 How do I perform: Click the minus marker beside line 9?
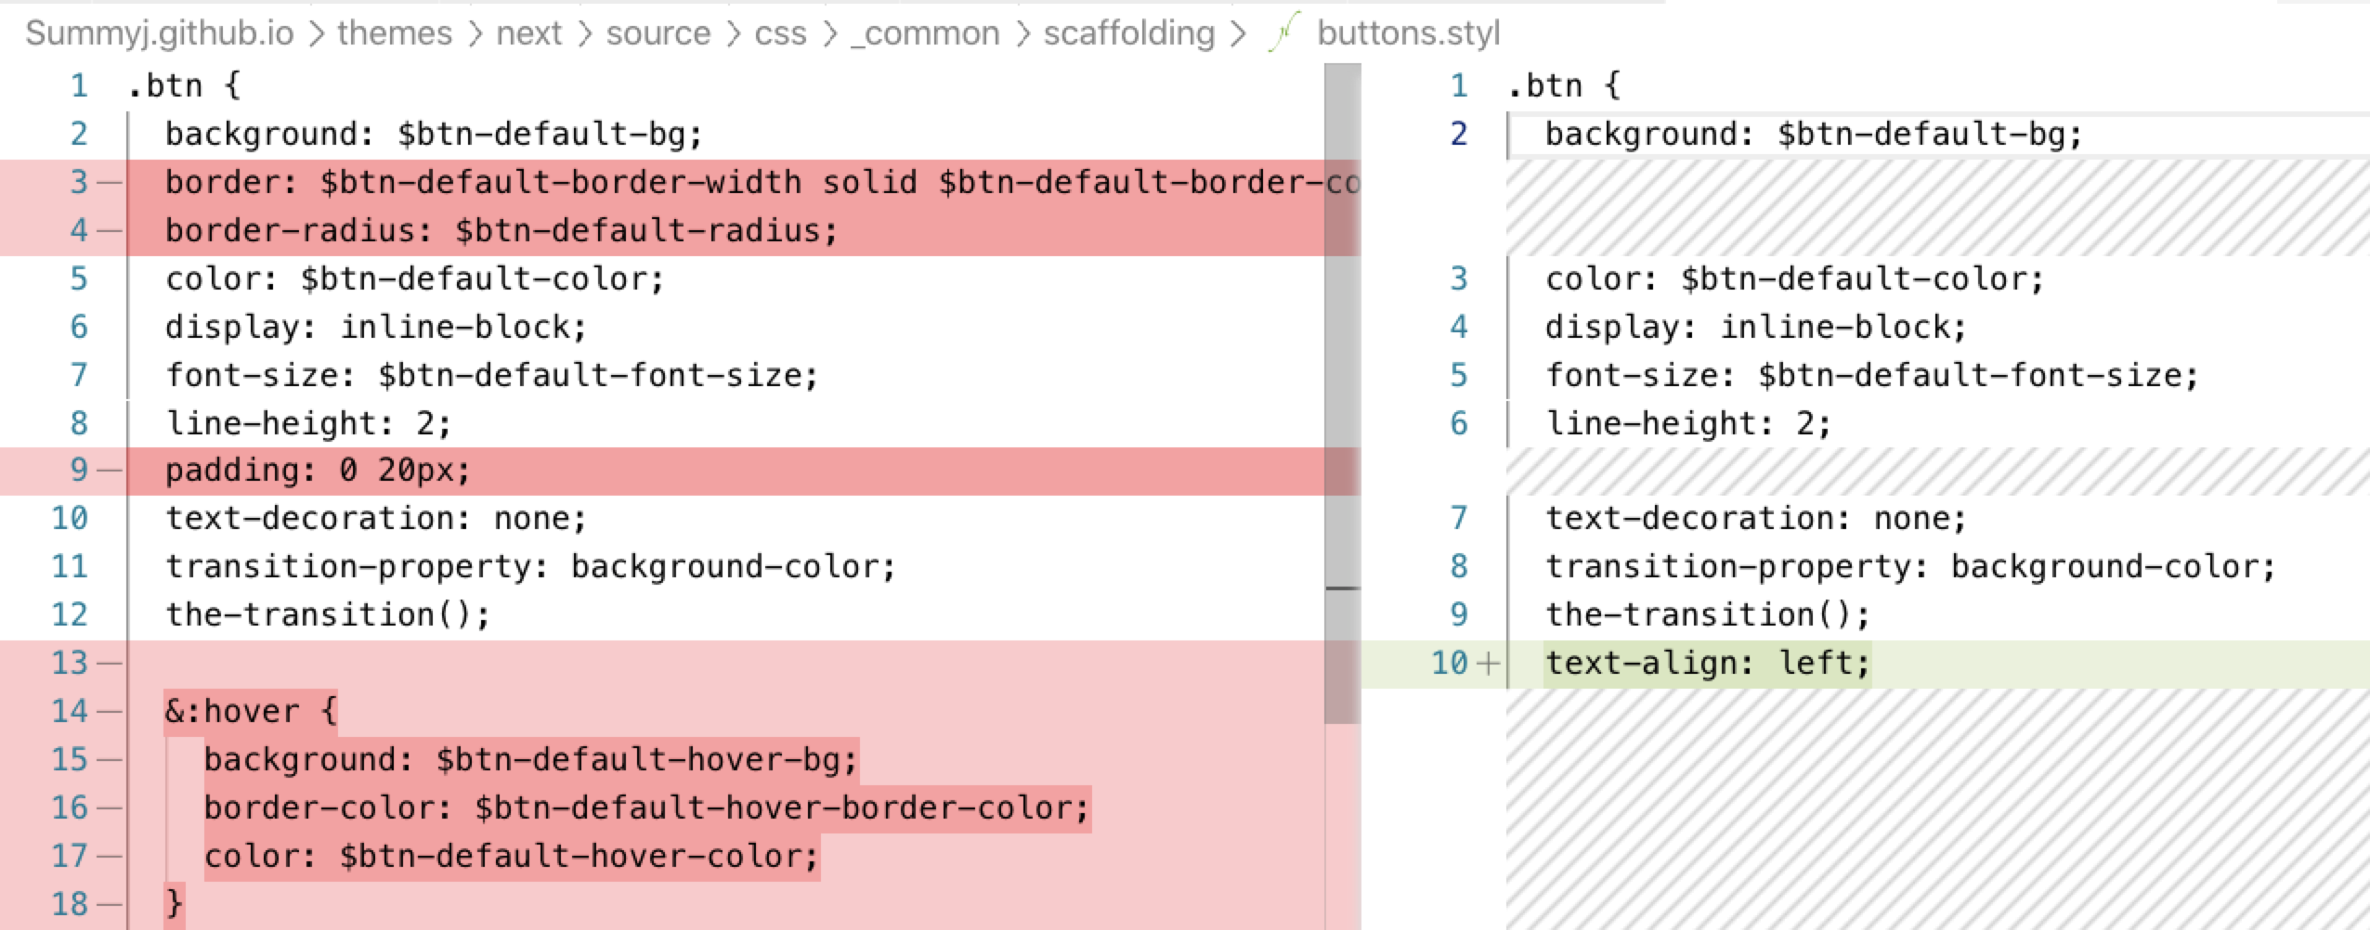point(110,471)
